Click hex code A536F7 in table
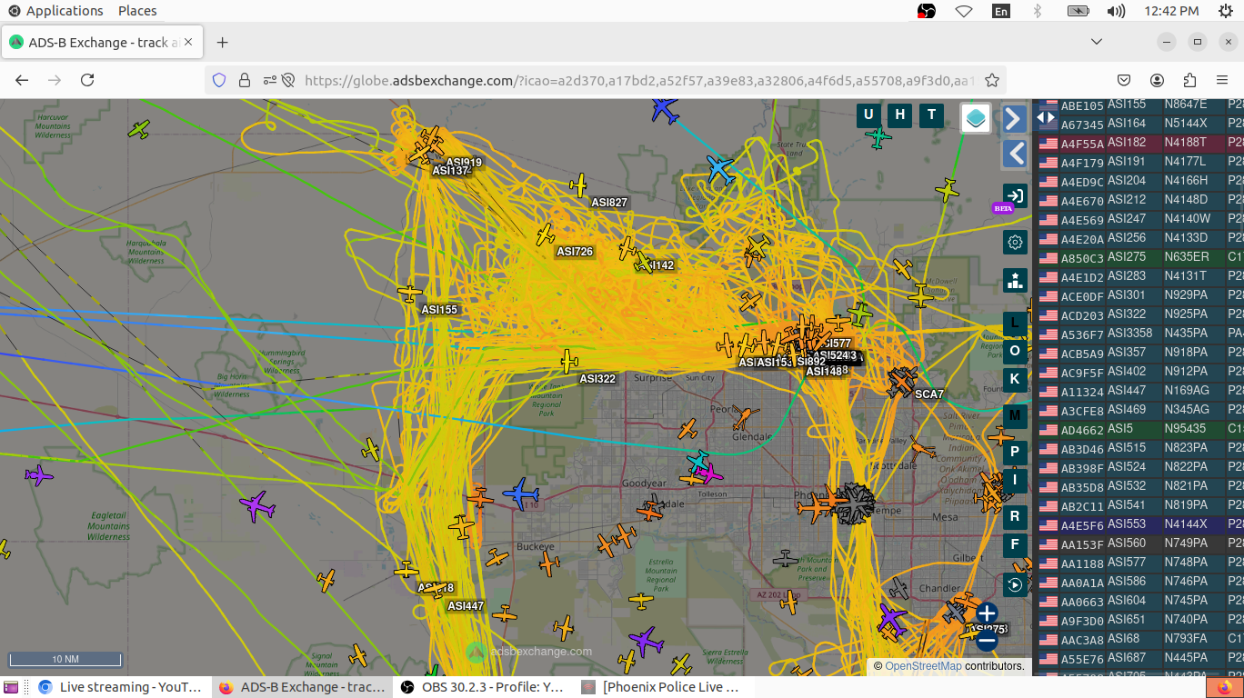This screenshot has height=698, width=1244. (x=1082, y=334)
